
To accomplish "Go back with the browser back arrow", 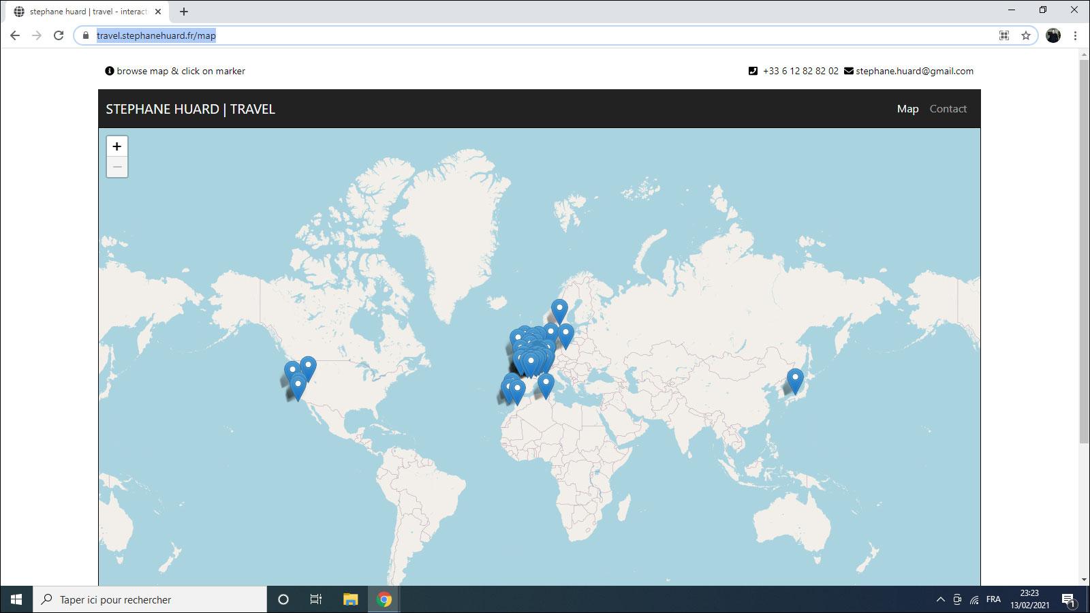I will click(x=15, y=35).
